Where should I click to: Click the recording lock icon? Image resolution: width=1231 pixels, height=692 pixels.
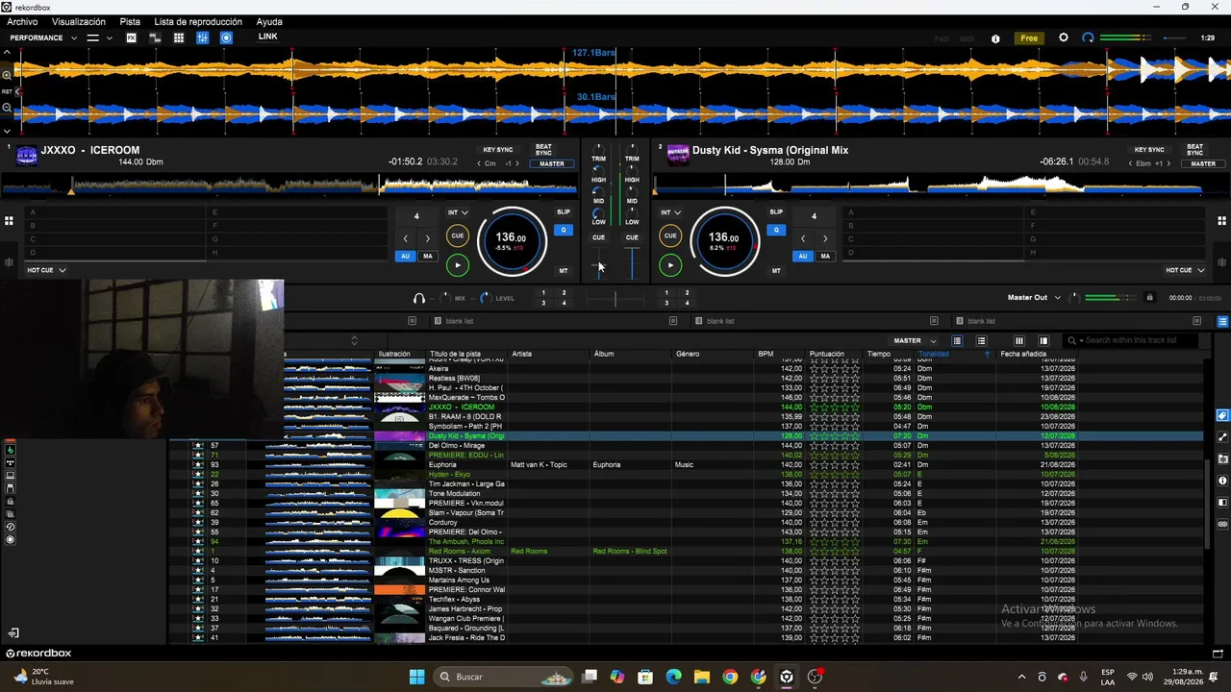coord(1149,298)
